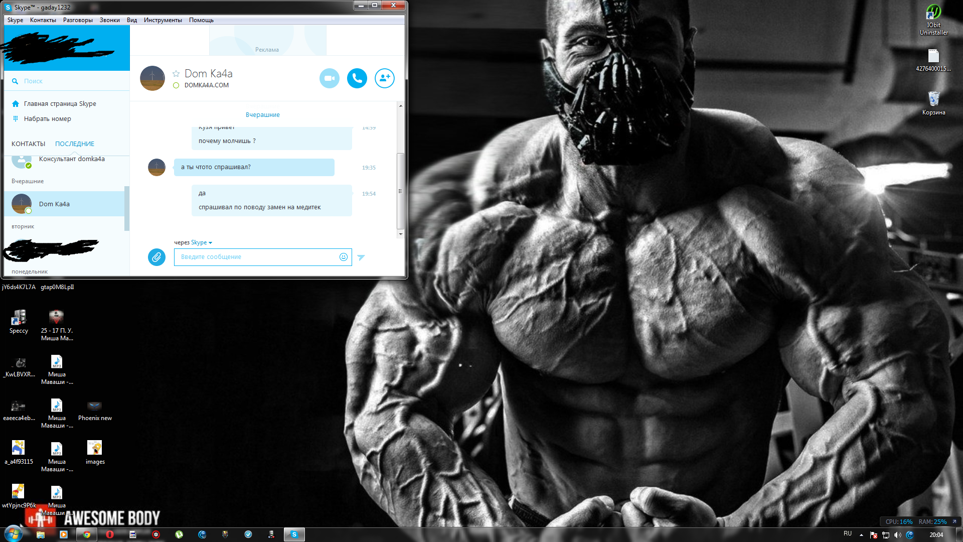Image resolution: width=963 pixels, height=542 pixels.
Task: Switch to the КОНТАКТЫ tab
Action: click(x=28, y=144)
